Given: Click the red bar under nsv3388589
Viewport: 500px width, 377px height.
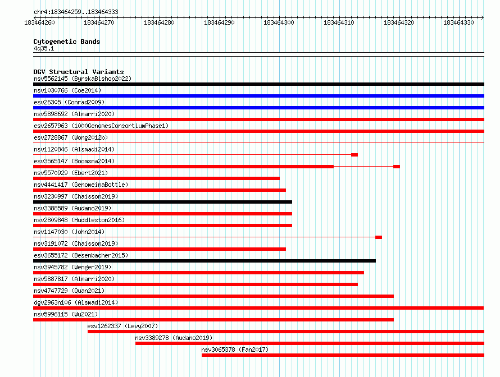Looking at the screenshot, I should 162,214.
